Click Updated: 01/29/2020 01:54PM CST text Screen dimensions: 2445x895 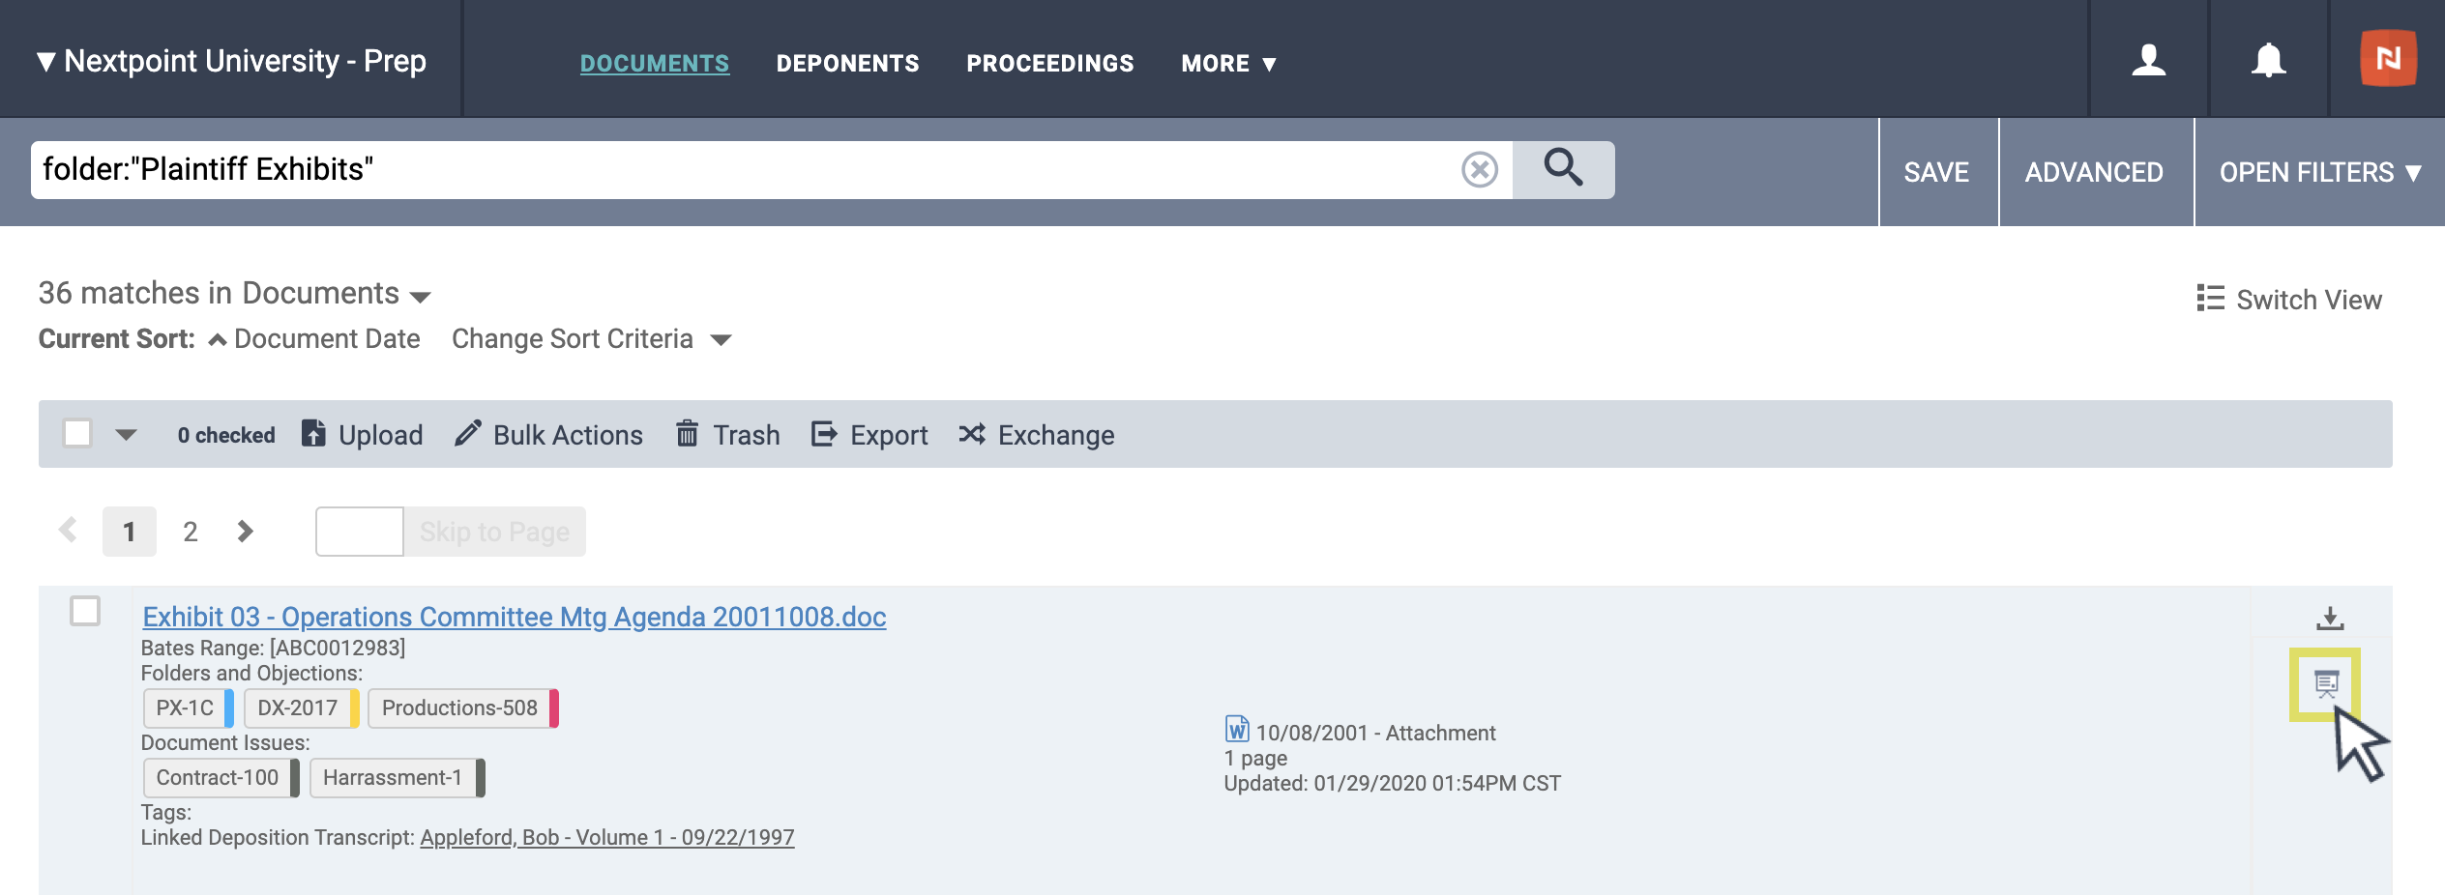click(x=1393, y=783)
